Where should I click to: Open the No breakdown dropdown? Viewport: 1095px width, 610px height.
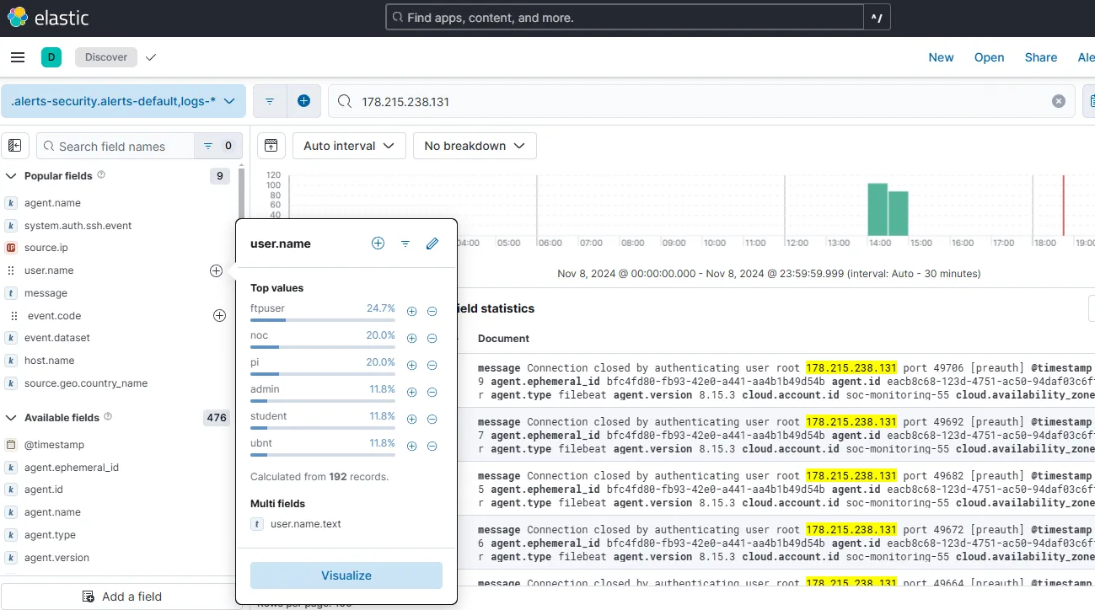tap(475, 146)
